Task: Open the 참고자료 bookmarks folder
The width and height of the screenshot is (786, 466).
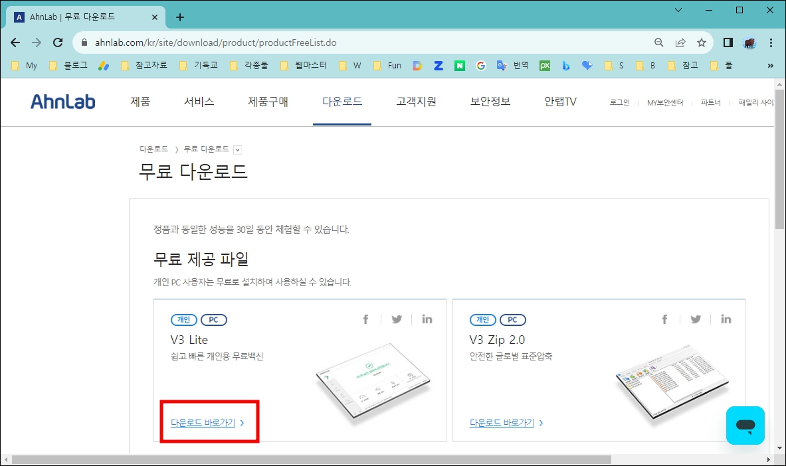Action: (x=144, y=66)
